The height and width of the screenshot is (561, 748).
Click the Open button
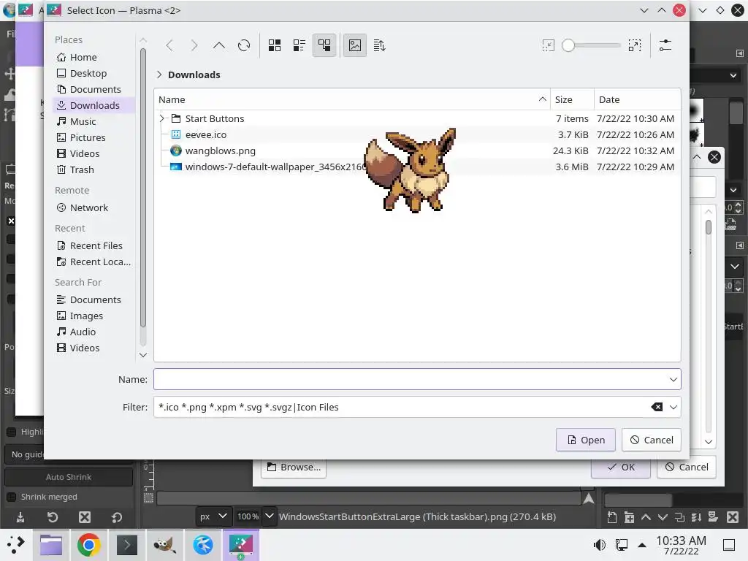point(586,440)
